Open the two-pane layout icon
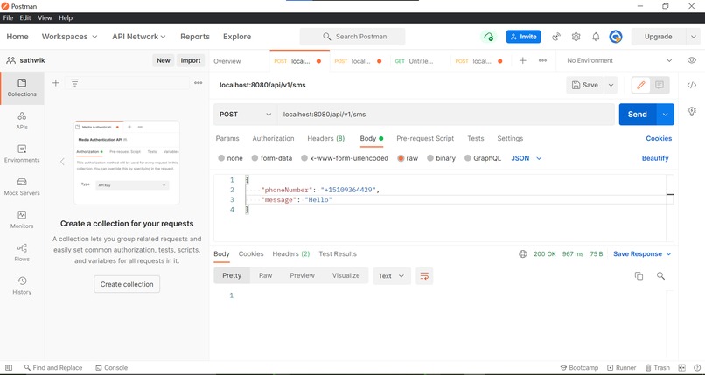 point(681,368)
